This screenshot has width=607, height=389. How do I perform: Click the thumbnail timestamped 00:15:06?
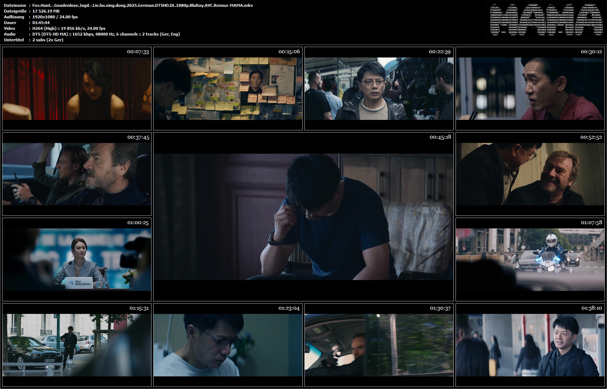coord(228,88)
